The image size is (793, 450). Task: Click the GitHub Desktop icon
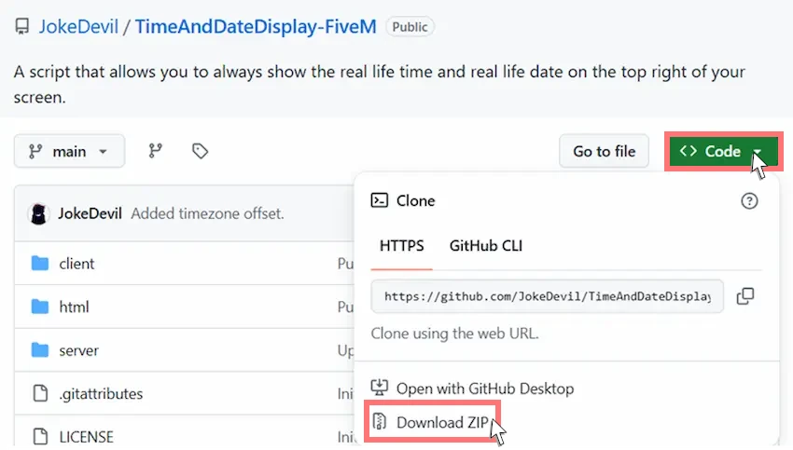coord(380,388)
